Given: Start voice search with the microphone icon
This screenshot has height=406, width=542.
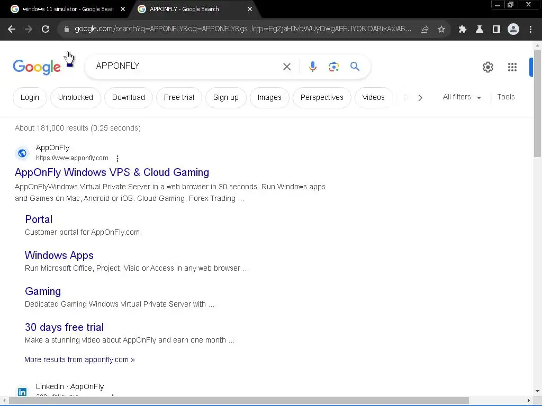Looking at the screenshot, I should [x=312, y=67].
